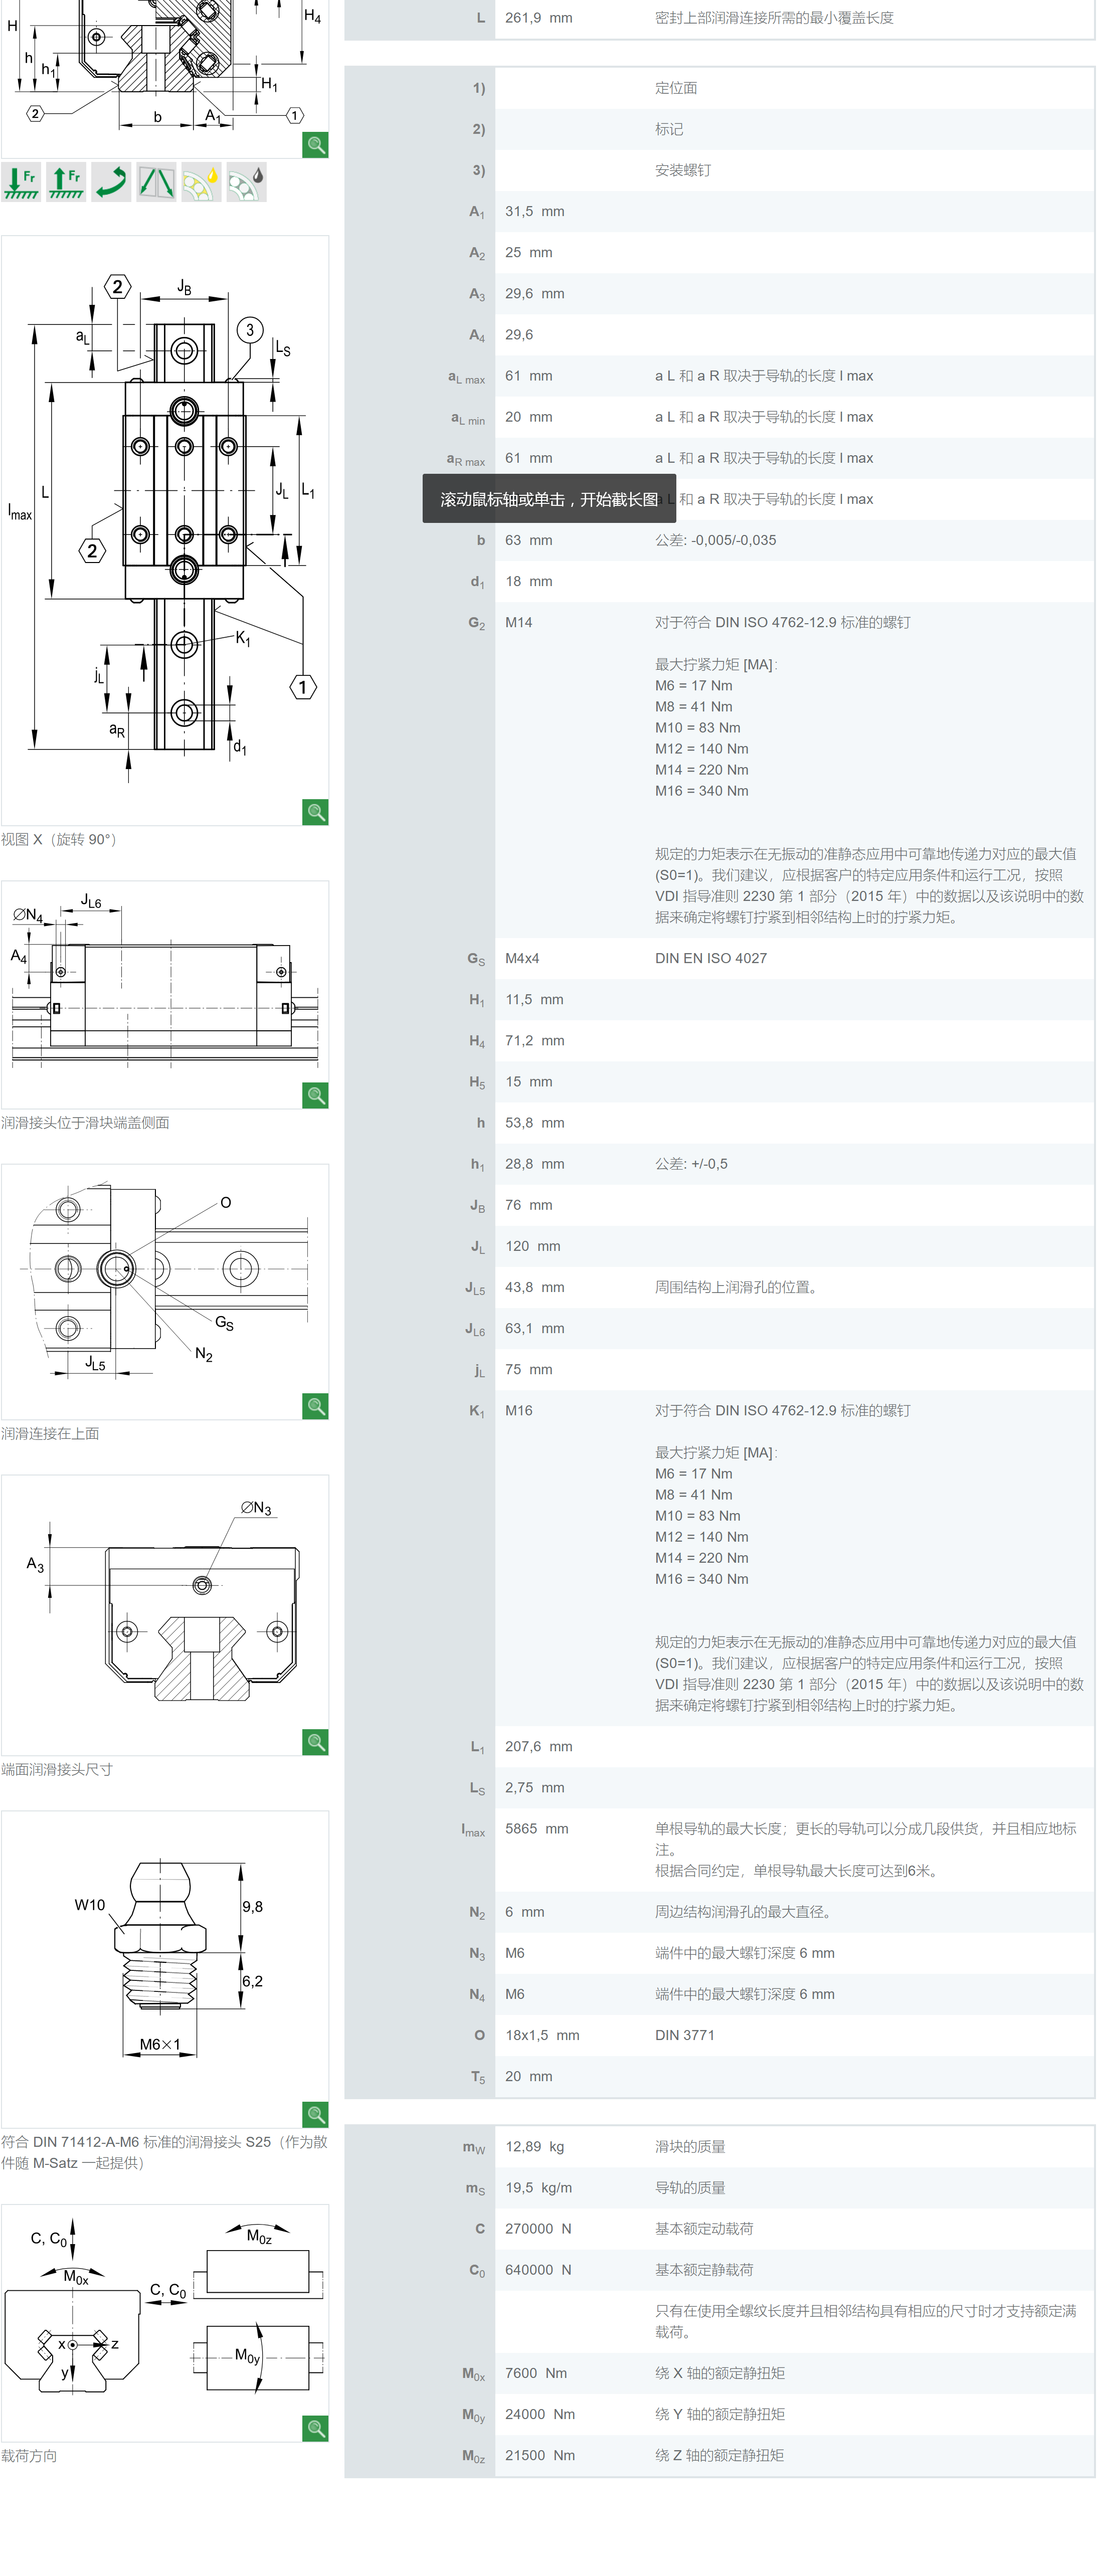Click the A2 value 25 mm
Viewport: 1099px width, 2576px height.
[529, 253]
